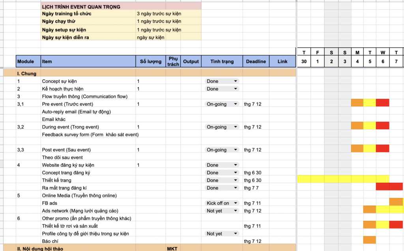
Task: Expand On-going dropdown in Pre event row
Action: (x=236, y=104)
